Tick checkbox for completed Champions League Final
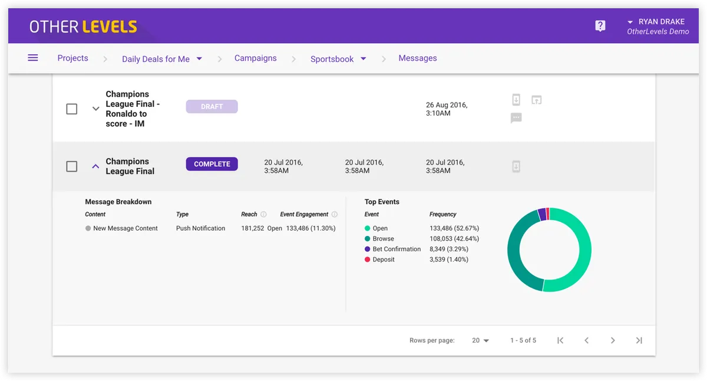 72,166
